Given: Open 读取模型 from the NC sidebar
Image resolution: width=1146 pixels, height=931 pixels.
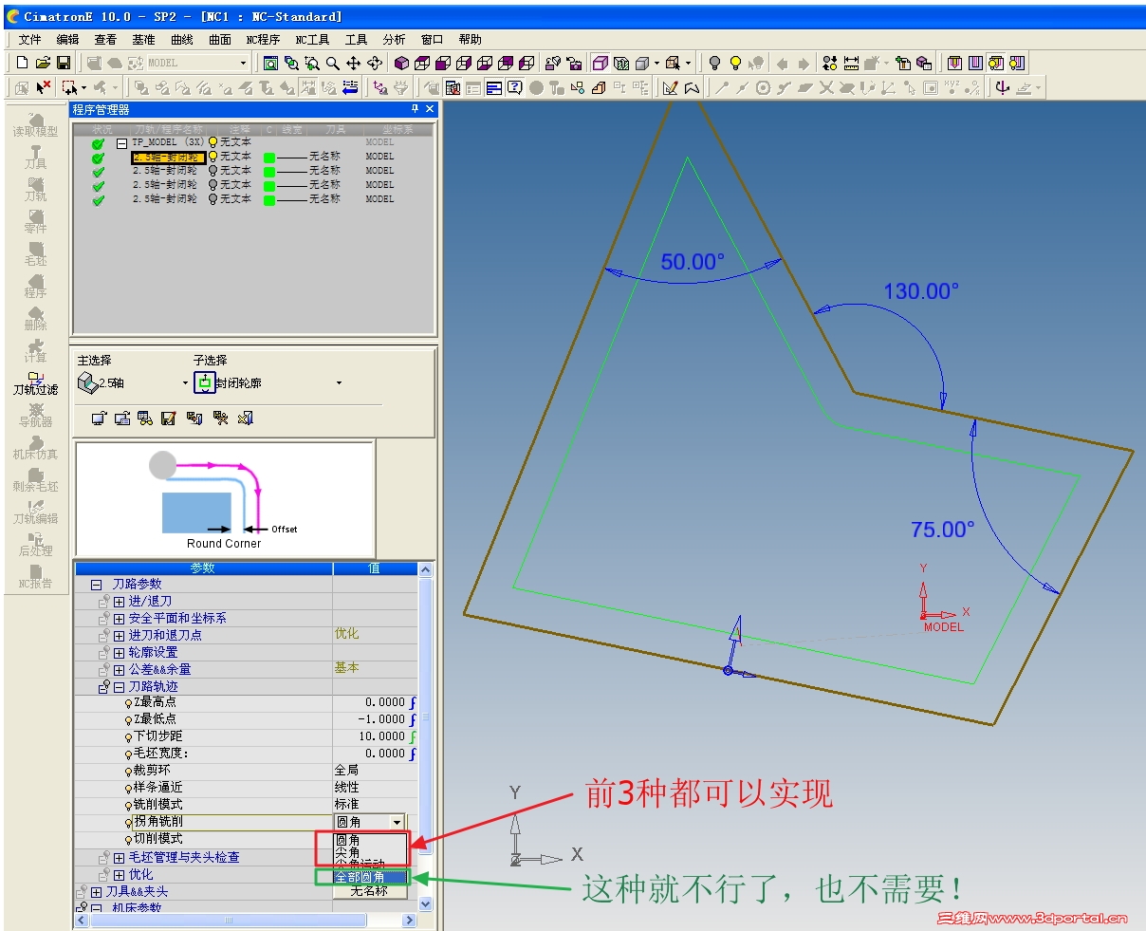Looking at the screenshot, I should pyautogui.click(x=35, y=124).
